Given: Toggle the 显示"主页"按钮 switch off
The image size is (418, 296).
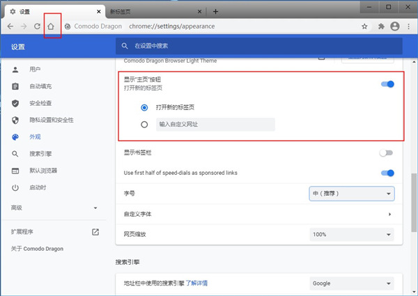Looking at the screenshot, I should point(387,84).
